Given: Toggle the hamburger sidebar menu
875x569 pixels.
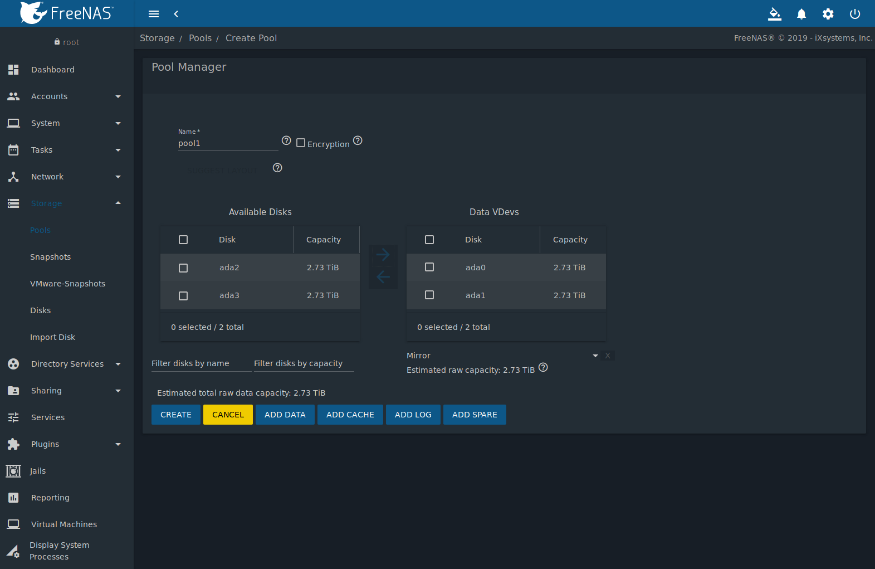Looking at the screenshot, I should point(154,14).
